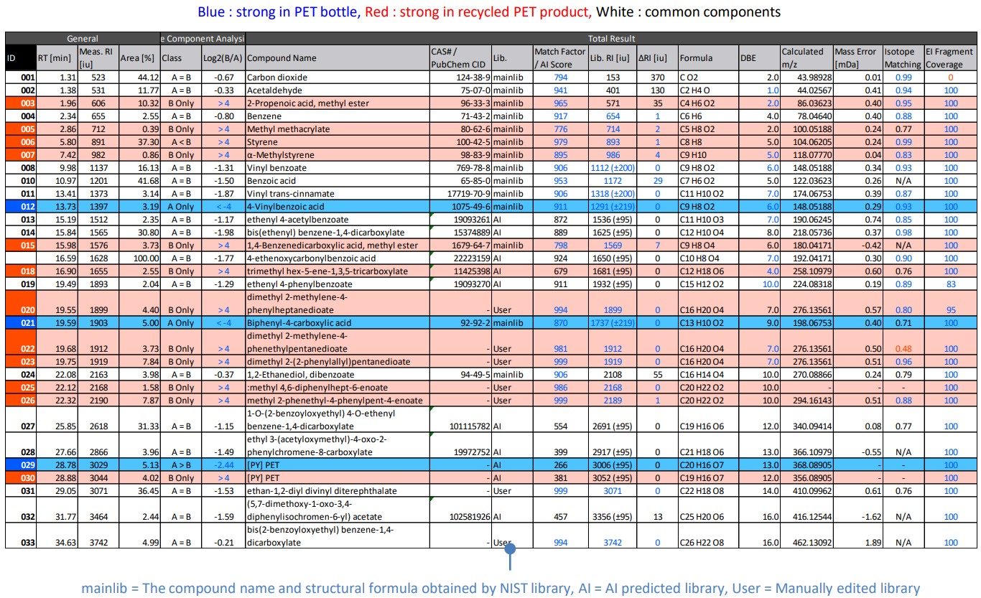The height and width of the screenshot is (598, 981).
Task: Select the 'Log2(B/A)' column header
Action: tap(224, 58)
